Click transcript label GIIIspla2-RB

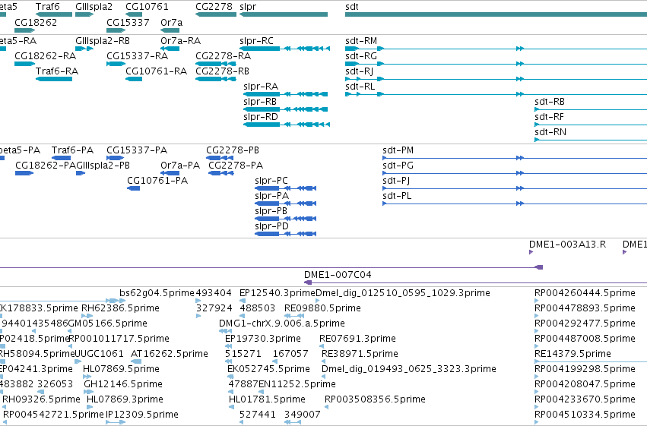(103, 41)
